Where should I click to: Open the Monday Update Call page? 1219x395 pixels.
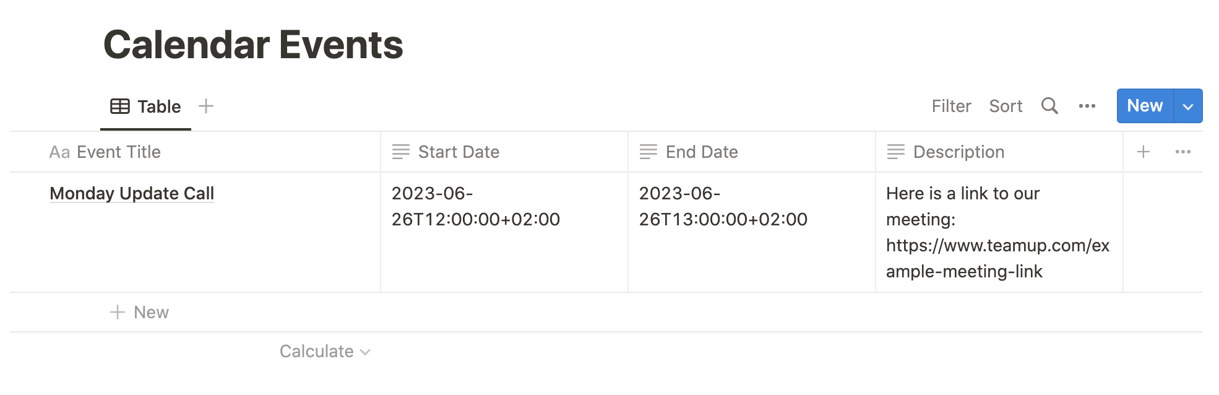[x=132, y=193]
